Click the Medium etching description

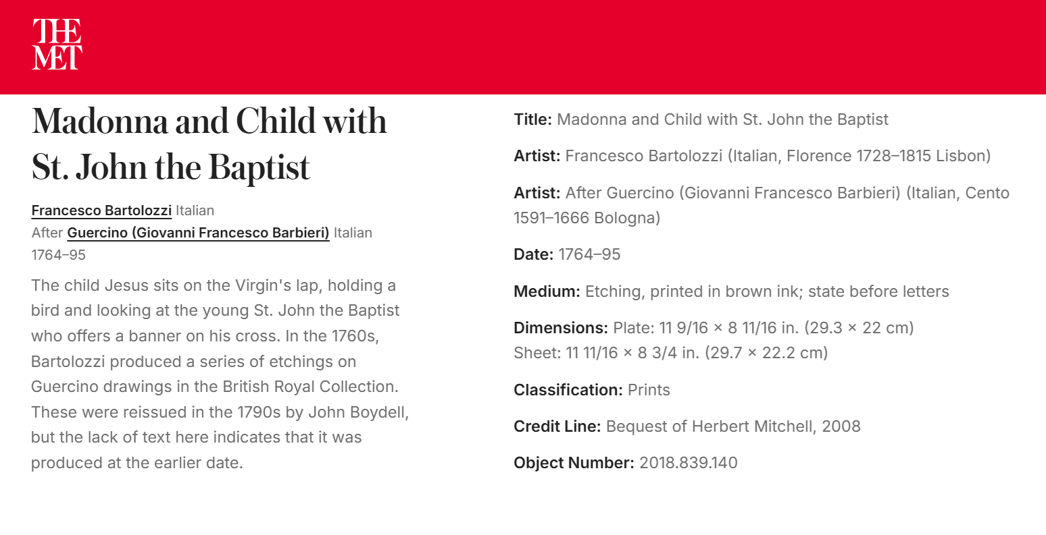[767, 291]
